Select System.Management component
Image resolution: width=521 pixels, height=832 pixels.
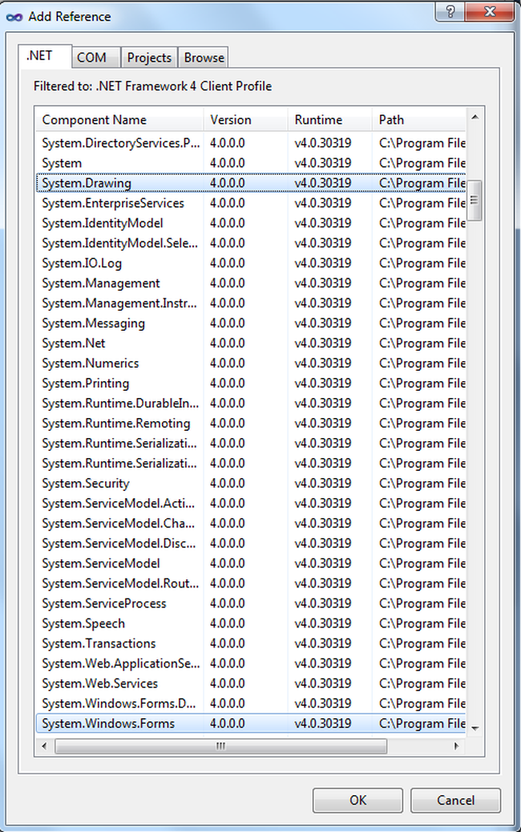[251, 283]
